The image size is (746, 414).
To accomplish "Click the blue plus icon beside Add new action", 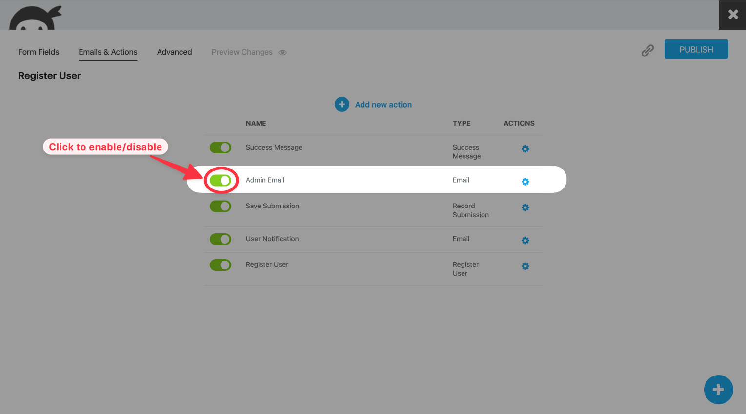I will pyautogui.click(x=342, y=104).
